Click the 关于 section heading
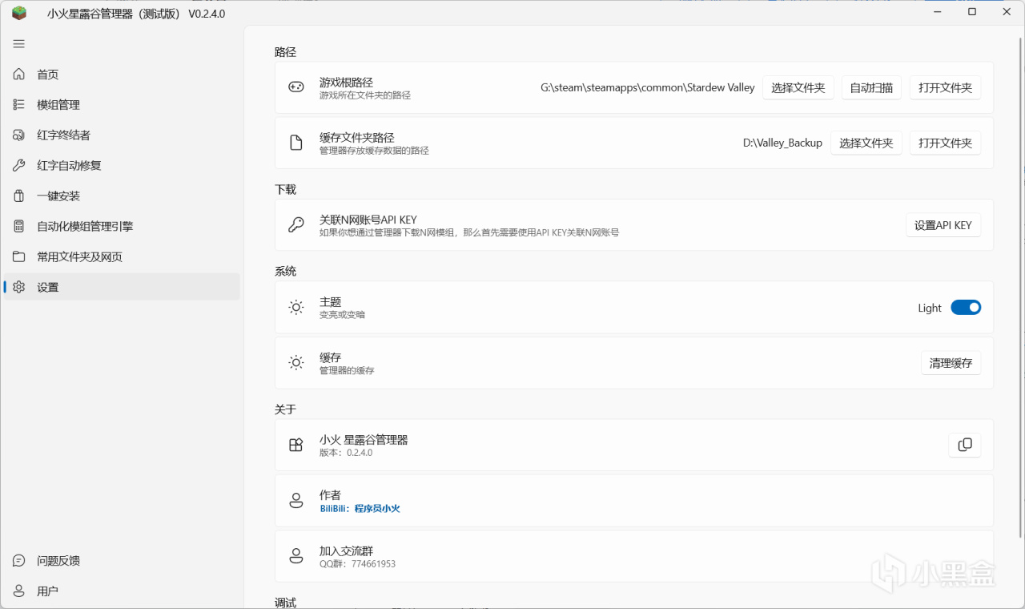 [285, 409]
